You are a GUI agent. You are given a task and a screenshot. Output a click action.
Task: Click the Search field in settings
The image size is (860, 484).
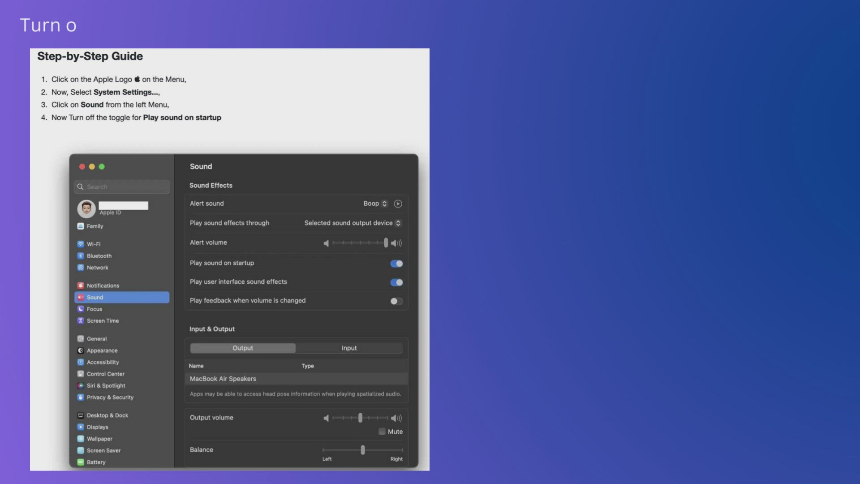(x=122, y=187)
